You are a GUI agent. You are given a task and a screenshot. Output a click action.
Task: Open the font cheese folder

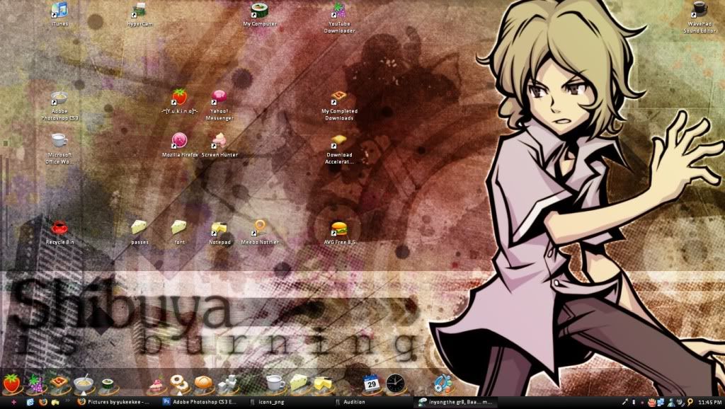point(179,232)
